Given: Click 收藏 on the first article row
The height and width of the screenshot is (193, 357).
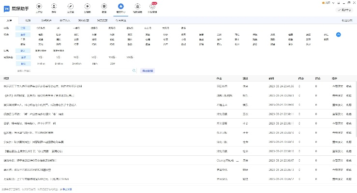Looking at the screenshot, I should [349, 86].
